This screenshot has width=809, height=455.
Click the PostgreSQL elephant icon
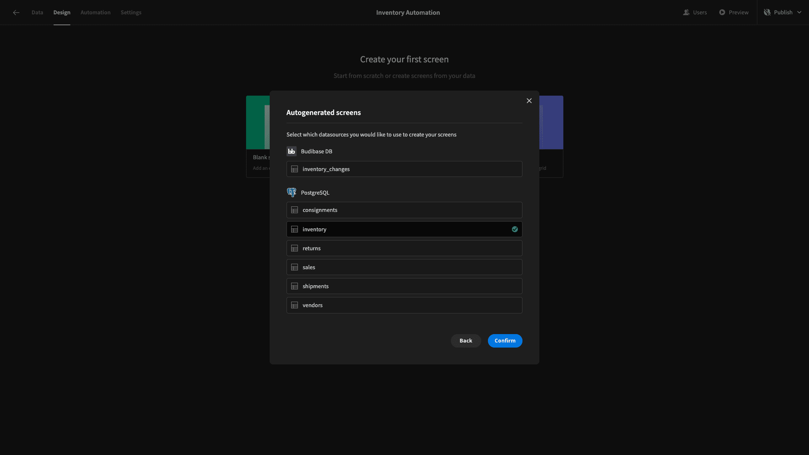coord(292,193)
